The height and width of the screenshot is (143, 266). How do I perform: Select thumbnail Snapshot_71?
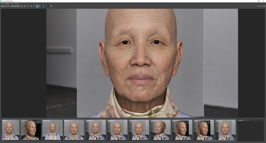pos(74,130)
